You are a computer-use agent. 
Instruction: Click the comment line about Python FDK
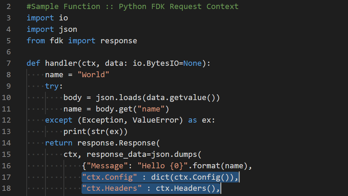[133, 7]
